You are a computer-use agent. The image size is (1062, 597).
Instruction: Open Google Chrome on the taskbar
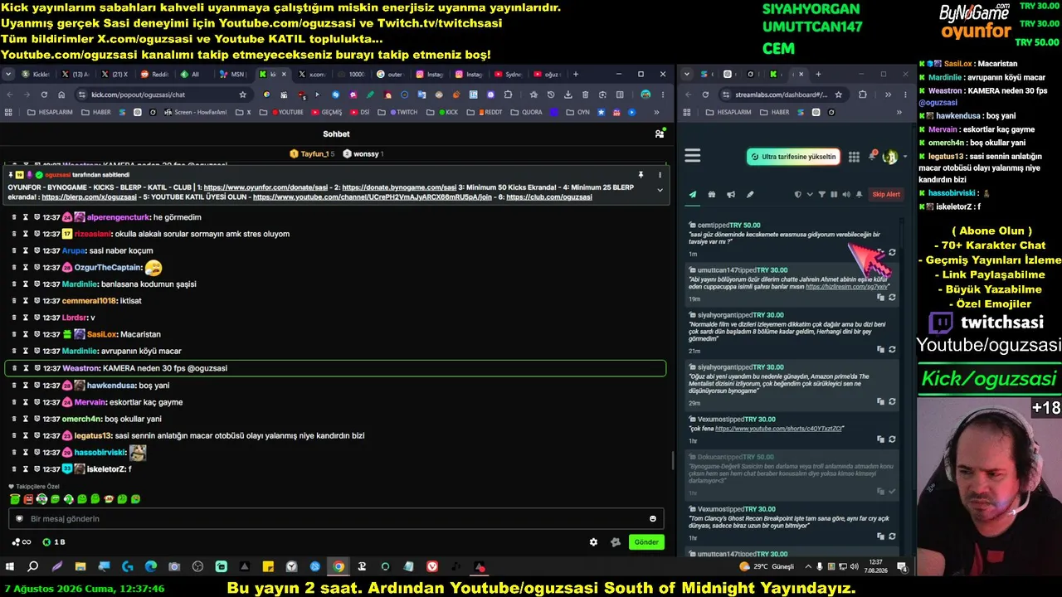click(339, 567)
